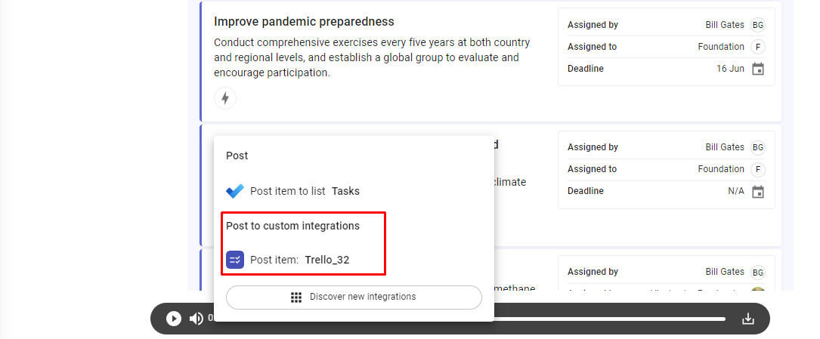Play the audio recording
Image resolution: width=820 pixels, height=339 pixels.
click(x=174, y=319)
